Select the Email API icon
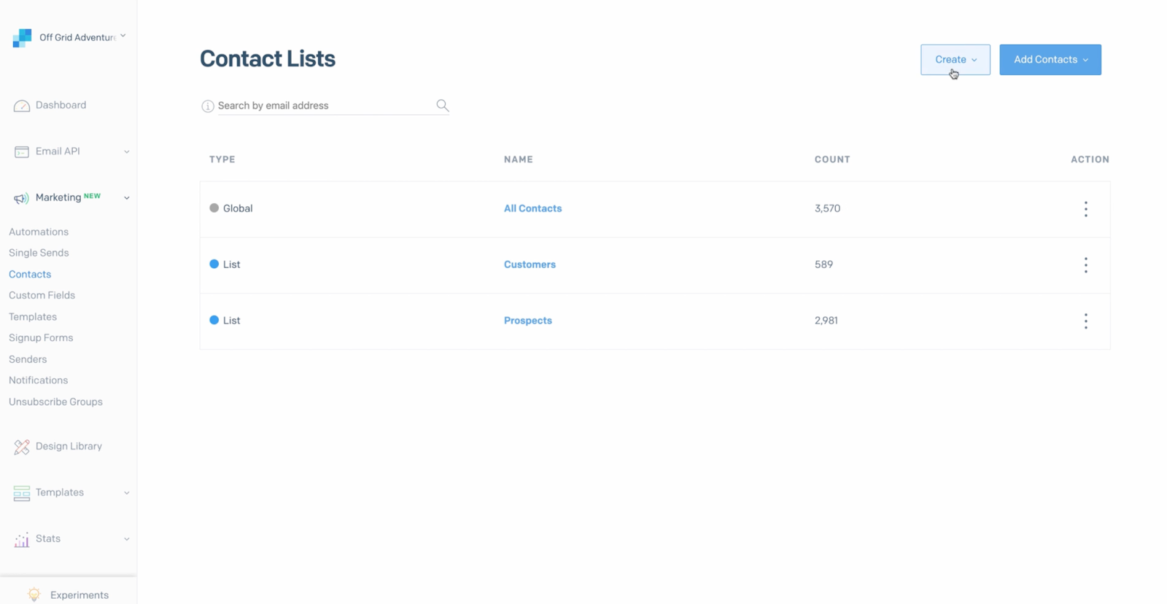The image size is (1167, 604). (x=21, y=151)
